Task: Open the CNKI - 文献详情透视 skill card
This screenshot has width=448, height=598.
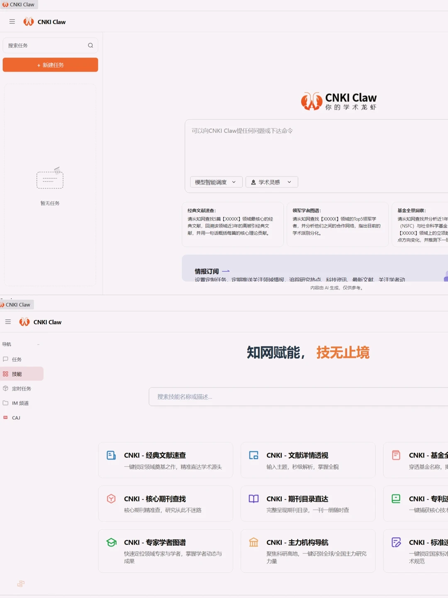Action: pos(308,460)
